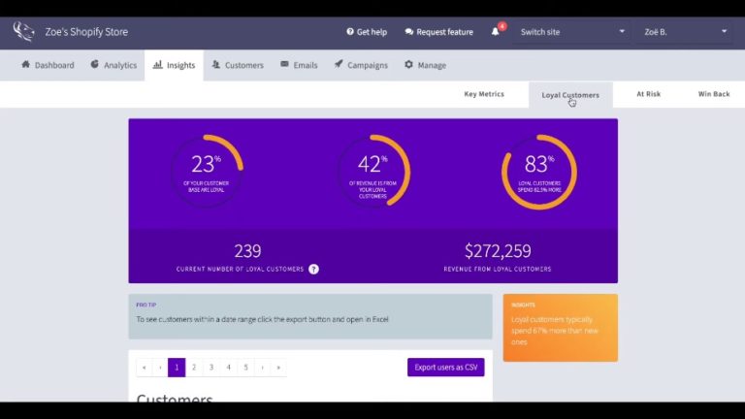Open the Analytics tab

coord(113,65)
